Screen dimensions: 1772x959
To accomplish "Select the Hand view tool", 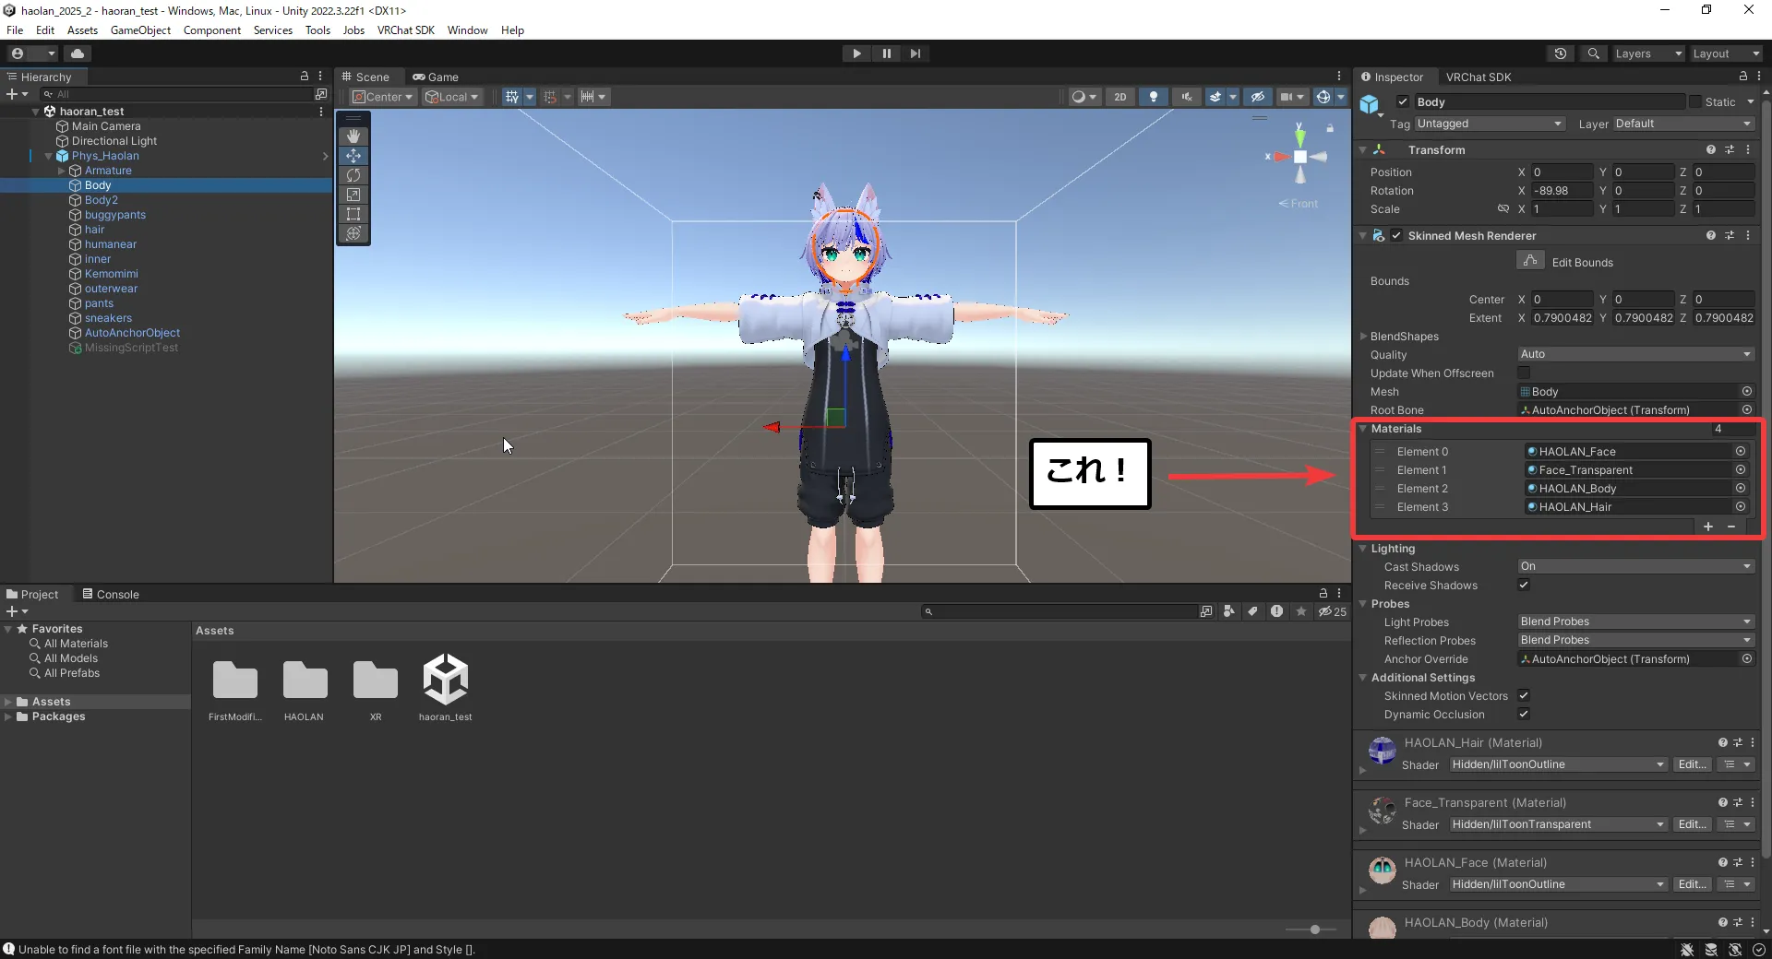I will [353, 136].
